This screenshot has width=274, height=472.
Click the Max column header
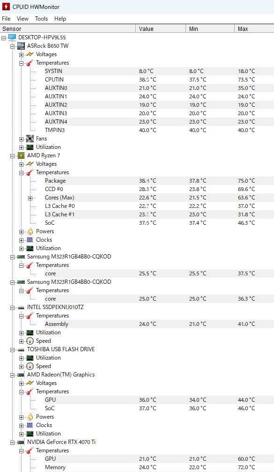tap(254, 29)
